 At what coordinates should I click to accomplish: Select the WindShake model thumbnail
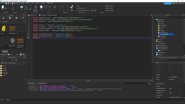point(12,29)
